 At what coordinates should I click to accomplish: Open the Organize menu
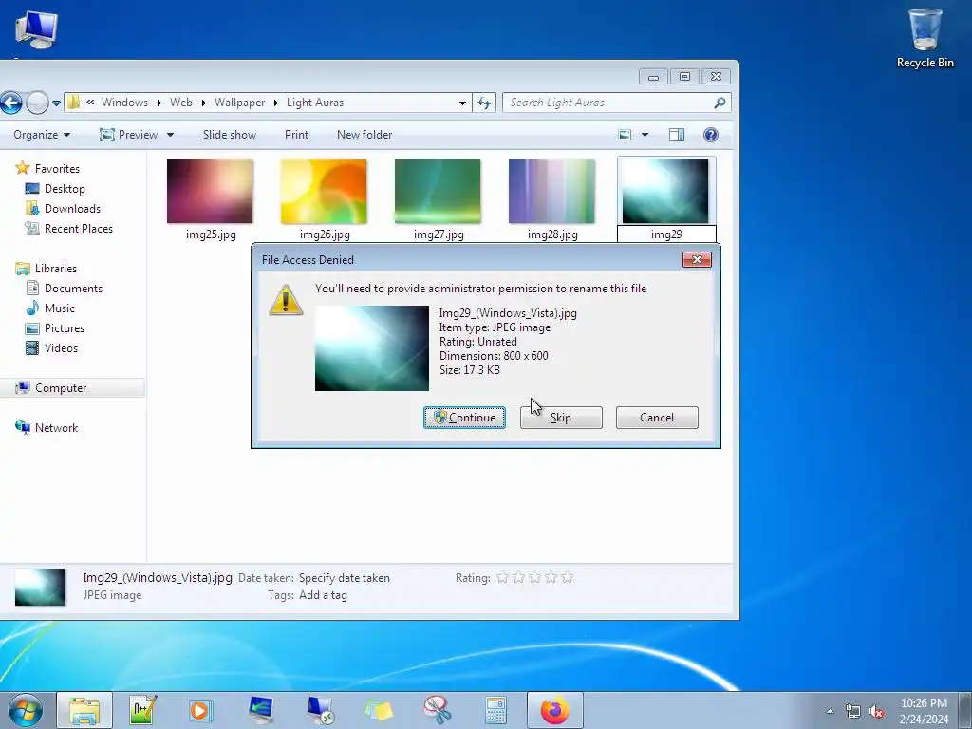(x=42, y=135)
